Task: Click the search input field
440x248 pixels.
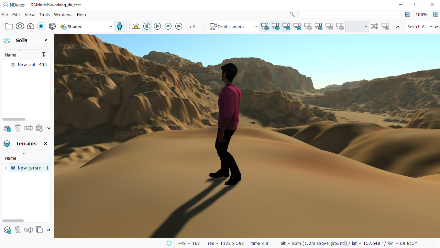Action: [x=350, y=14]
